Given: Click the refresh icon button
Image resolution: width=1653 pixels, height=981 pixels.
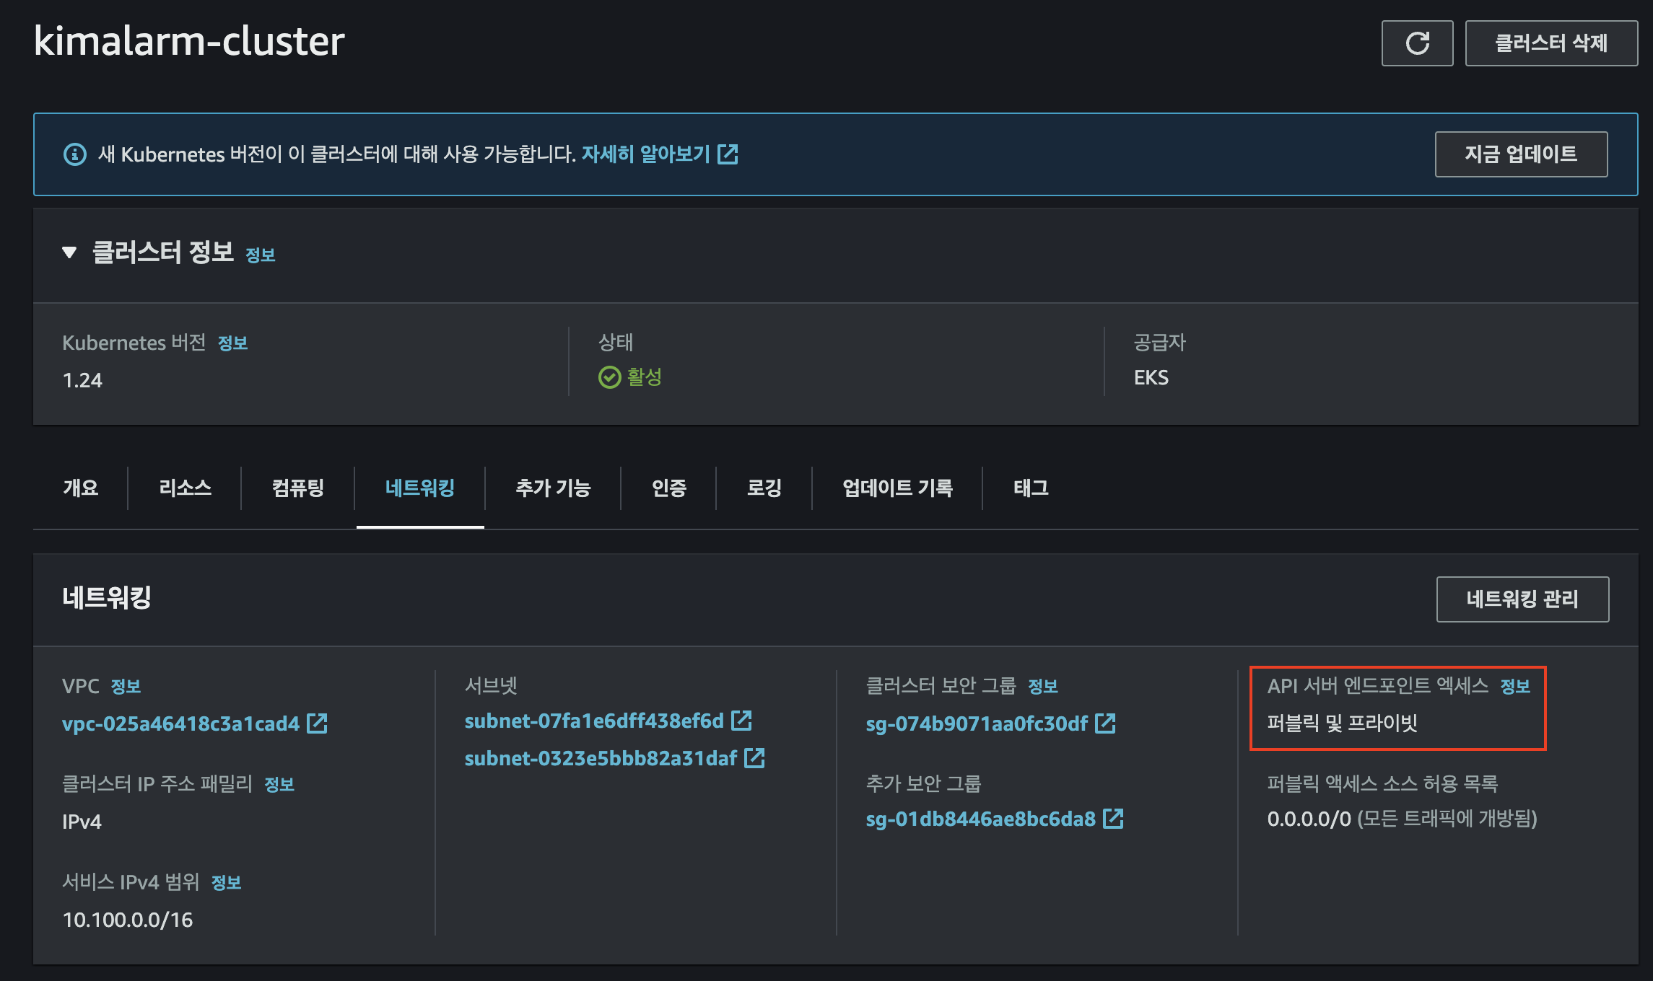Looking at the screenshot, I should click(1417, 43).
